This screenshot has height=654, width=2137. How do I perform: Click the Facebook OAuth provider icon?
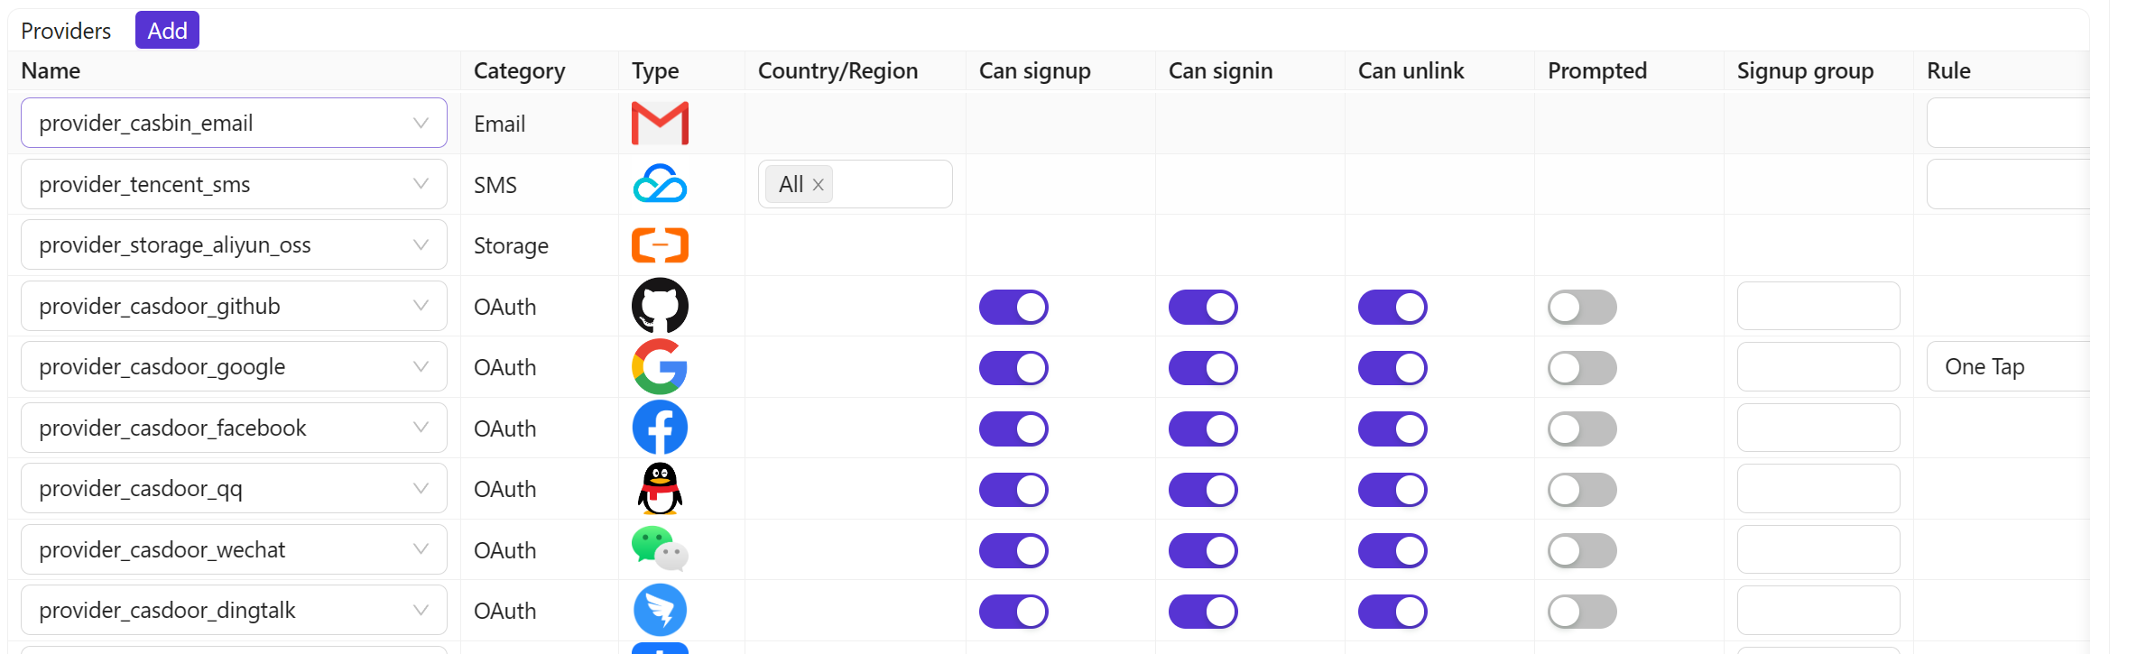click(660, 428)
